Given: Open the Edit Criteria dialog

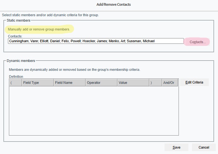Looking at the screenshot, I should [x=194, y=82].
